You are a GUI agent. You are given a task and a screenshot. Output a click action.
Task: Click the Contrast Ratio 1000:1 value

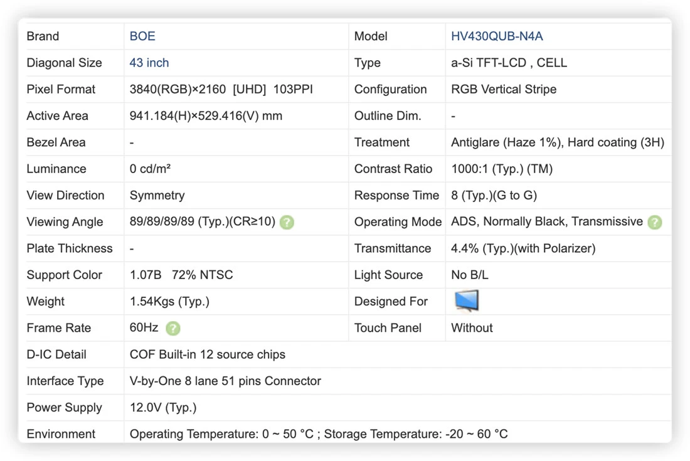coord(502,169)
